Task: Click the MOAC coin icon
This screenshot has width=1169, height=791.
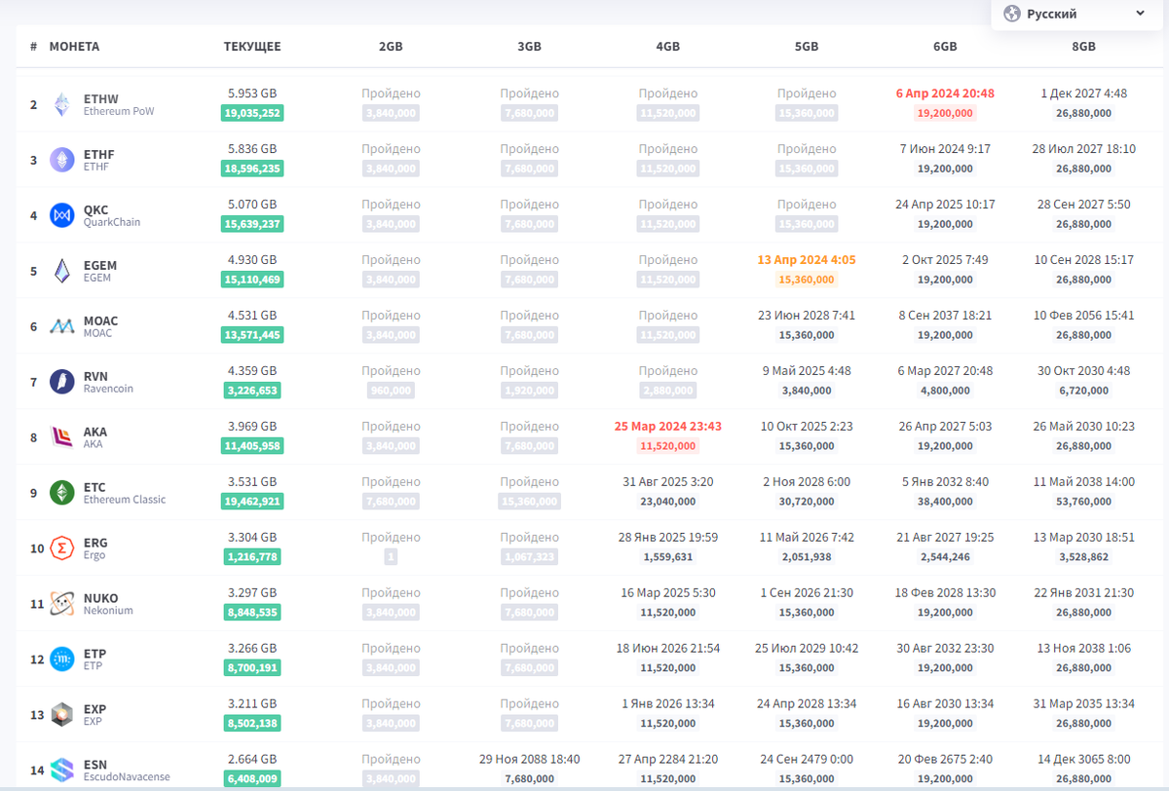Action: click(62, 326)
